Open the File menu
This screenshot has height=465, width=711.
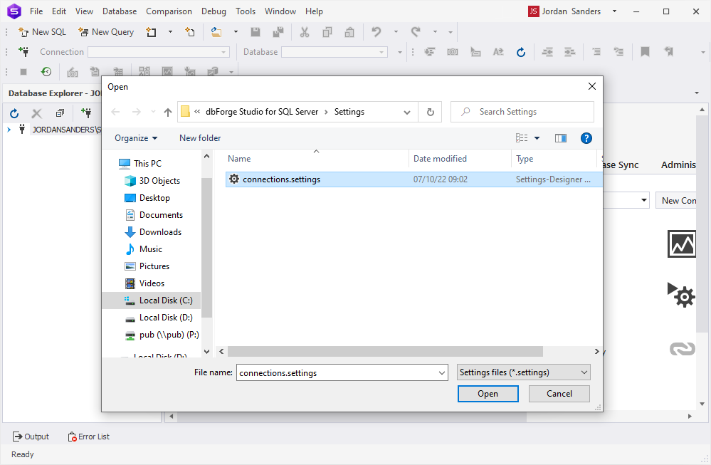(36, 11)
